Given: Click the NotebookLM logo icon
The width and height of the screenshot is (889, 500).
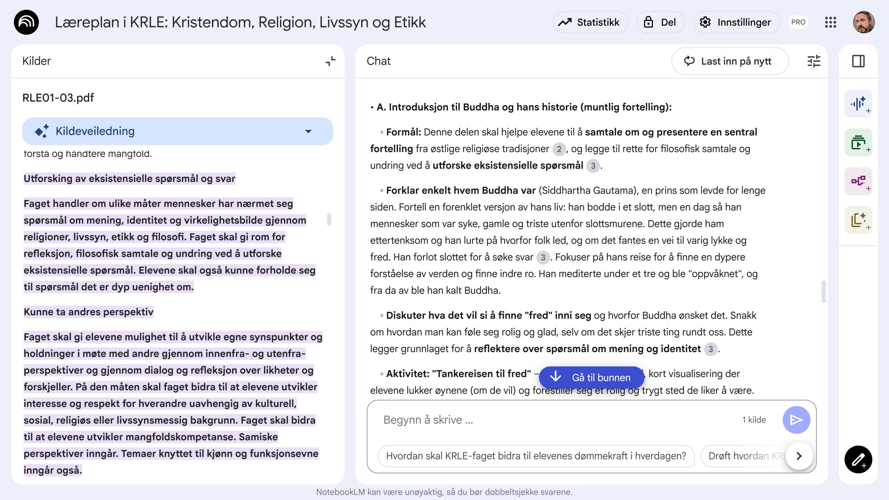Looking at the screenshot, I should [x=26, y=22].
